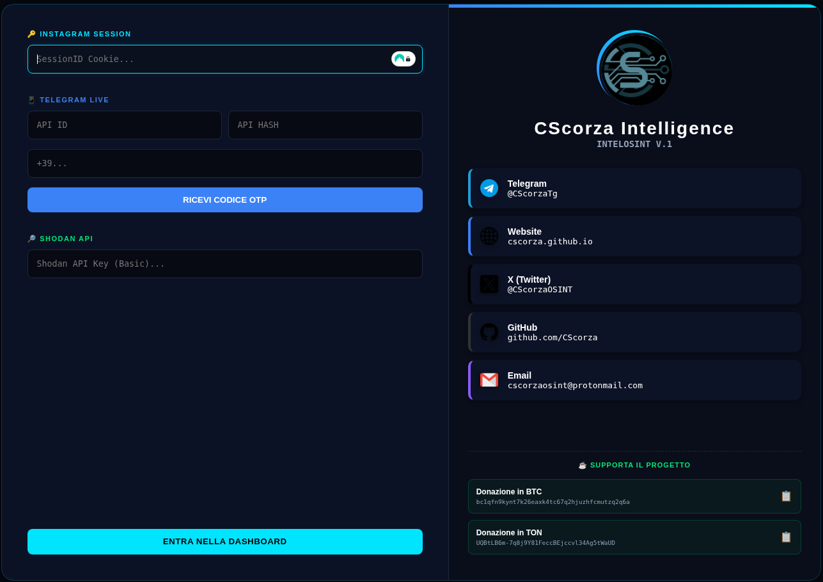Screen dimensions: 823x582
Task: Click the BTC address starting with bc1qfn9
Action: point(553,502)
